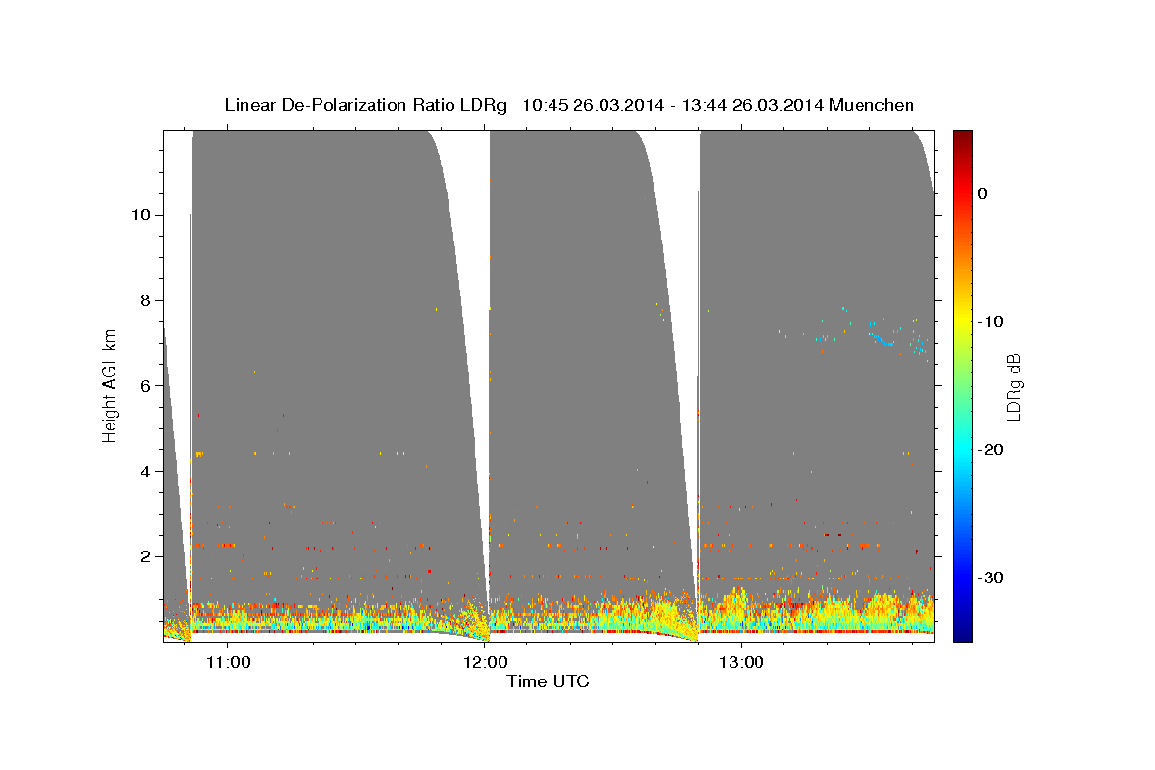Click the 11:00 time tick label
The height and width of the screenshot is (770, 1155).
(x=228, y=662)
